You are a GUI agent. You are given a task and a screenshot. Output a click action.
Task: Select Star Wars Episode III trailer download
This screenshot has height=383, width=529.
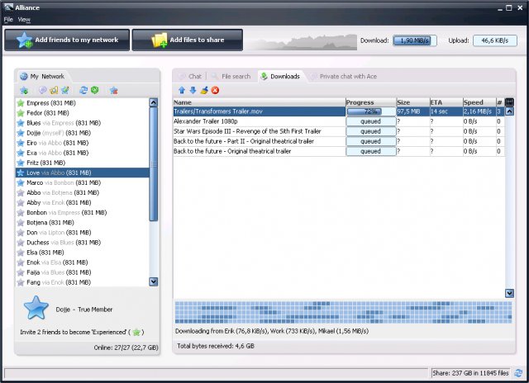pos(339,131)
